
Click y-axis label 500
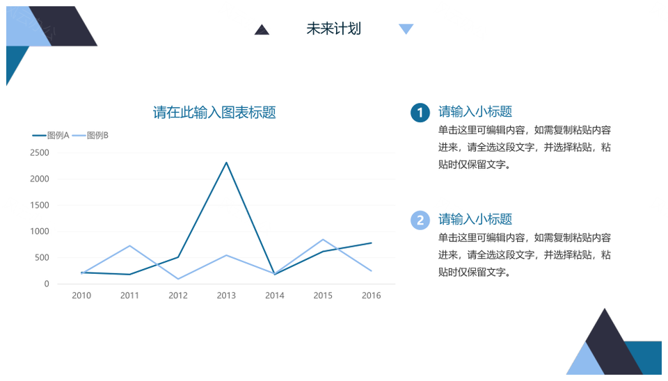pyautogui.click(x=42, y=257)
